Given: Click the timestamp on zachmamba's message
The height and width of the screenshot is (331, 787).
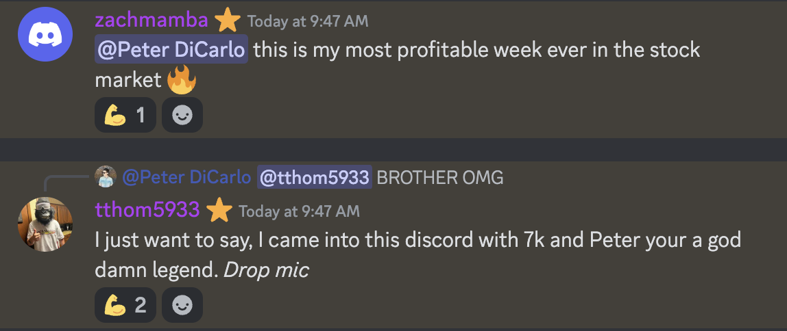Looking at the screenshot, I should point(308,21).
